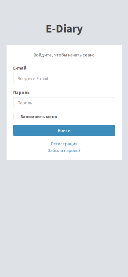This screenshot has height=277, width=128.
Task: Open the Регистрация link
Action: 64,144
